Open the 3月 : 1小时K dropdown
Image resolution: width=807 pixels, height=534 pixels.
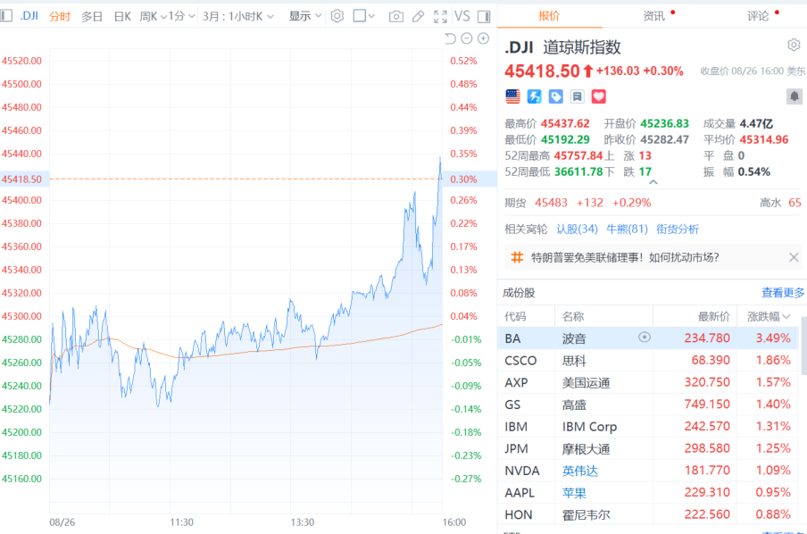[237, 16]
